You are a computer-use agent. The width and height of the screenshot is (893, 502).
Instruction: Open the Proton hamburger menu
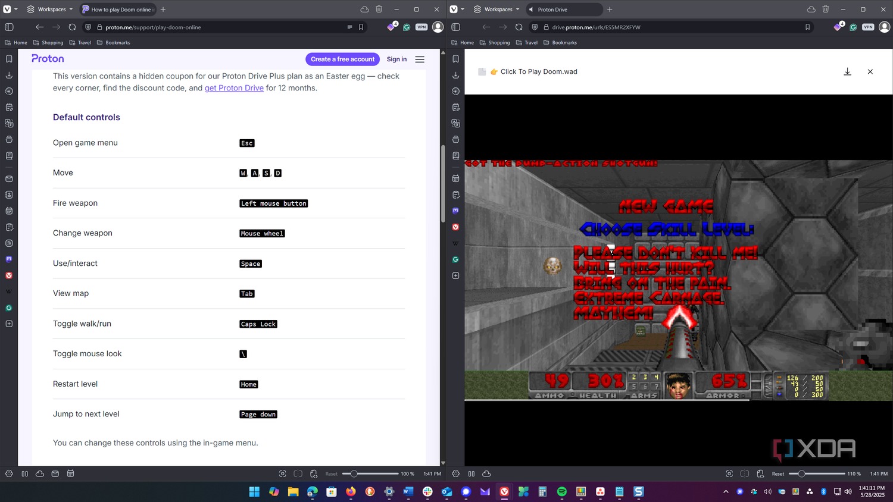point(420,59)
